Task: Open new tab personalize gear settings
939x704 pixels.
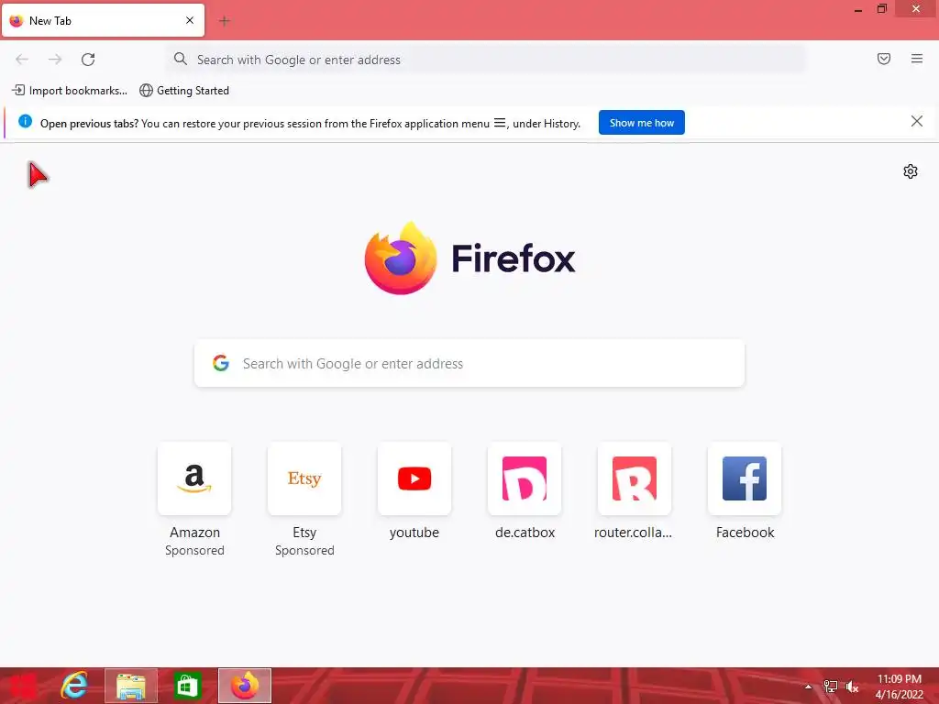Action: pyautogui.click(x=911, y=171)
